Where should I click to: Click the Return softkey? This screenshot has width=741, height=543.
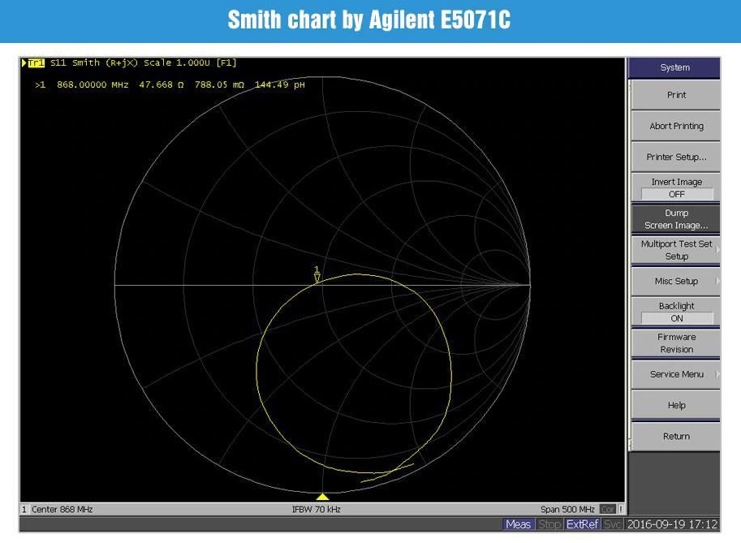(676, 436)
